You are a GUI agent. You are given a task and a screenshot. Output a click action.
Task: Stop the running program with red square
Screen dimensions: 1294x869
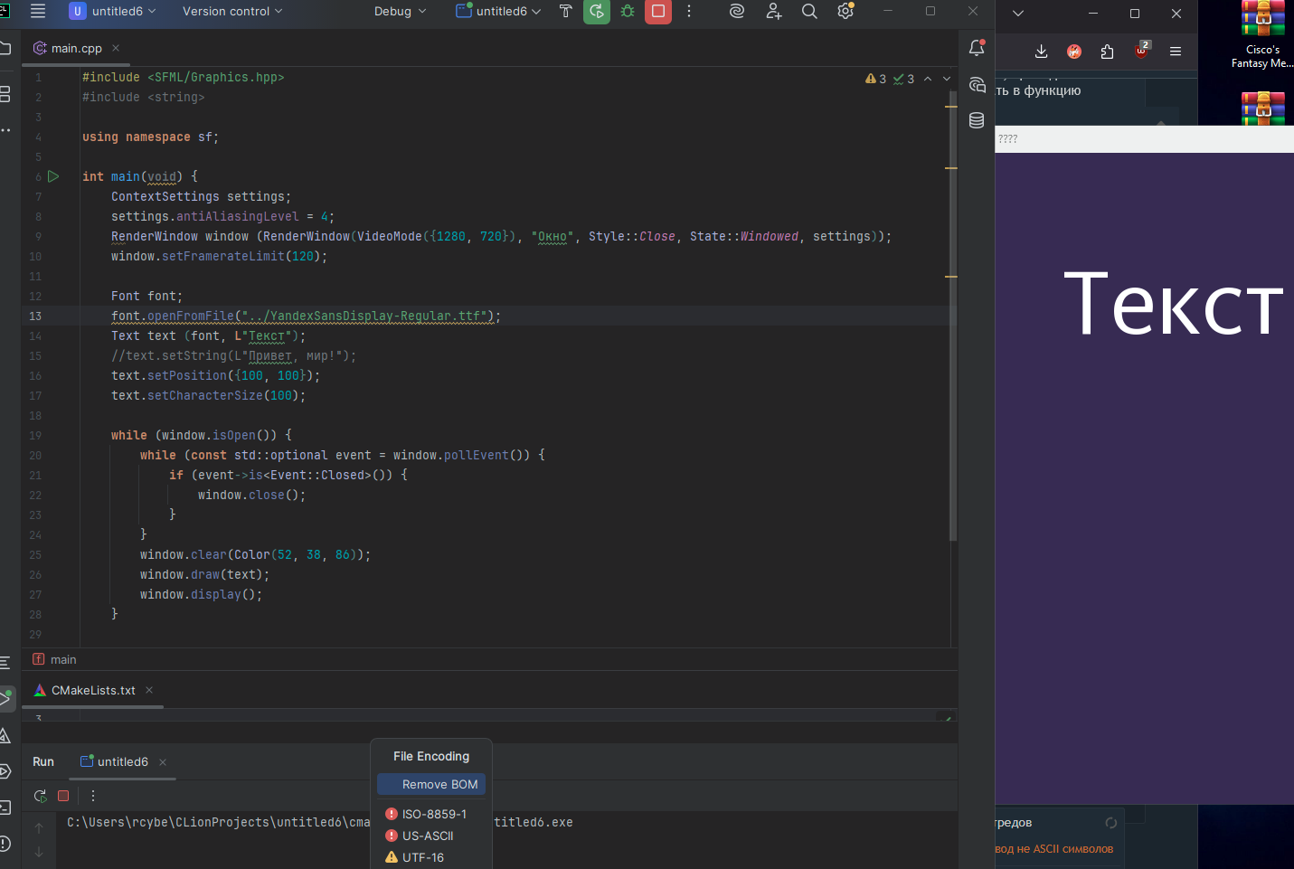(x=658, y=12)
